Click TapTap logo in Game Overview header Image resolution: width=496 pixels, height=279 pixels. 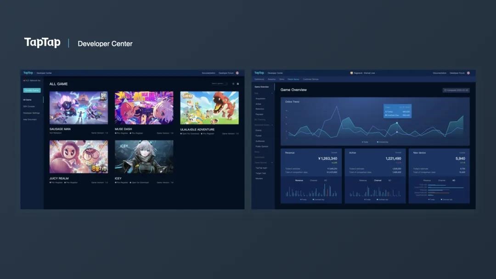click(259, 73)
